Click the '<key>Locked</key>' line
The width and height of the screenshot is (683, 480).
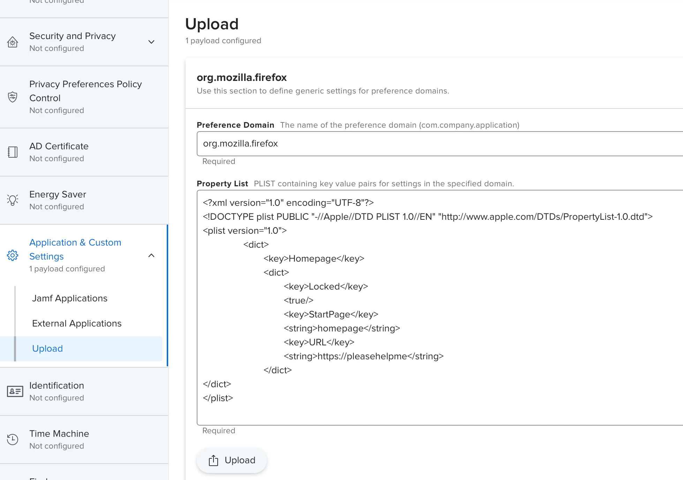326,286
